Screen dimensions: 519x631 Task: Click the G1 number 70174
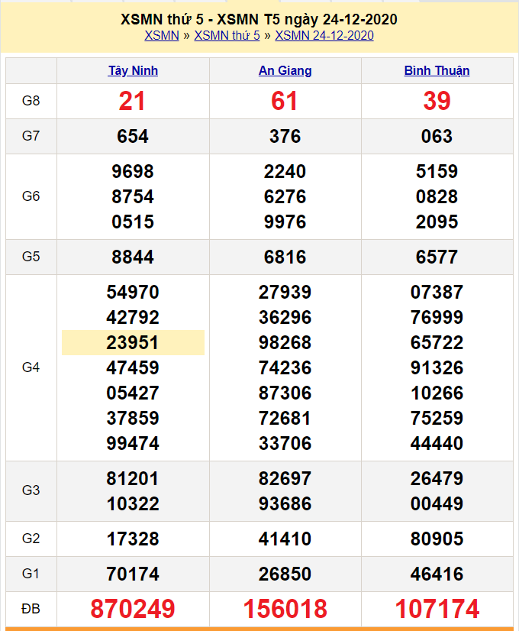click(133, 574)
